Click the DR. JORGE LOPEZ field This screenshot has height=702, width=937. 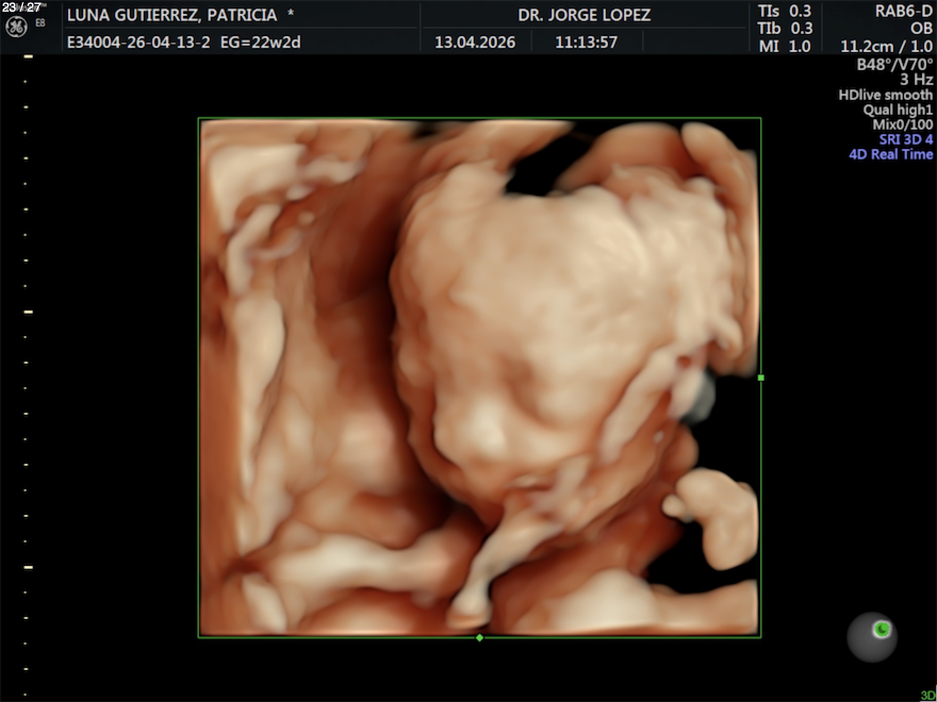tap(584, 15)
